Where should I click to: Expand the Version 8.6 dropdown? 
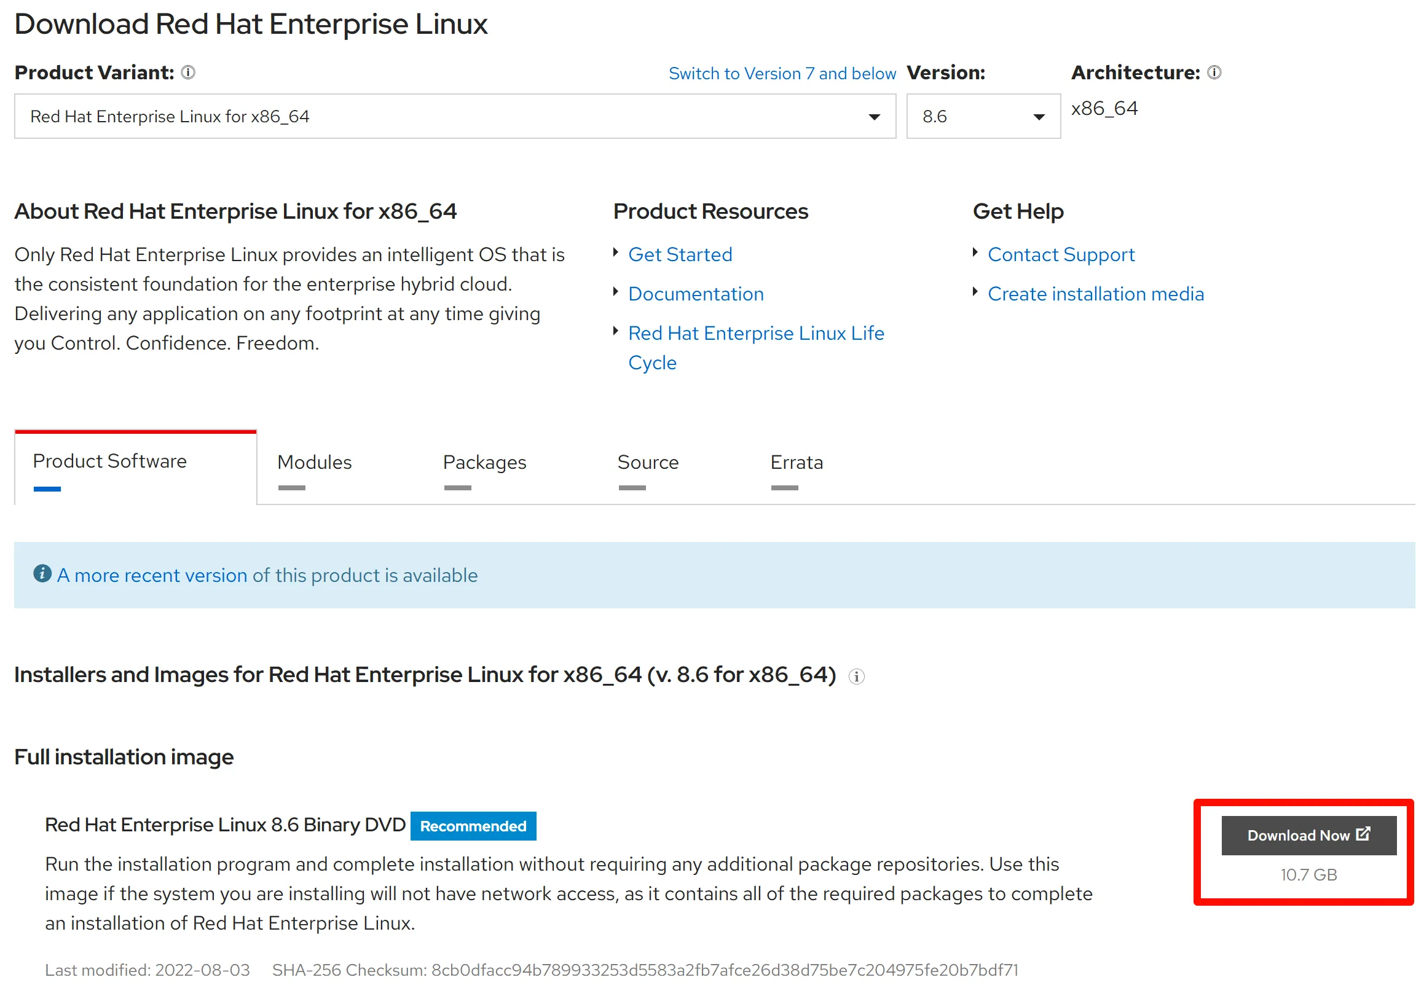point(983,117)
